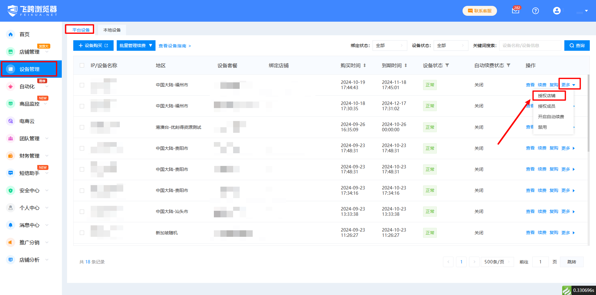
Task: Open the user account avatar icon
Action: point(557,11)
